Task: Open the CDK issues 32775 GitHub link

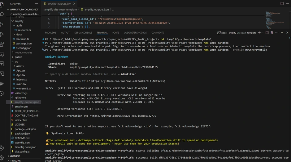Action: pyautogui.click(x=123, y=116)
